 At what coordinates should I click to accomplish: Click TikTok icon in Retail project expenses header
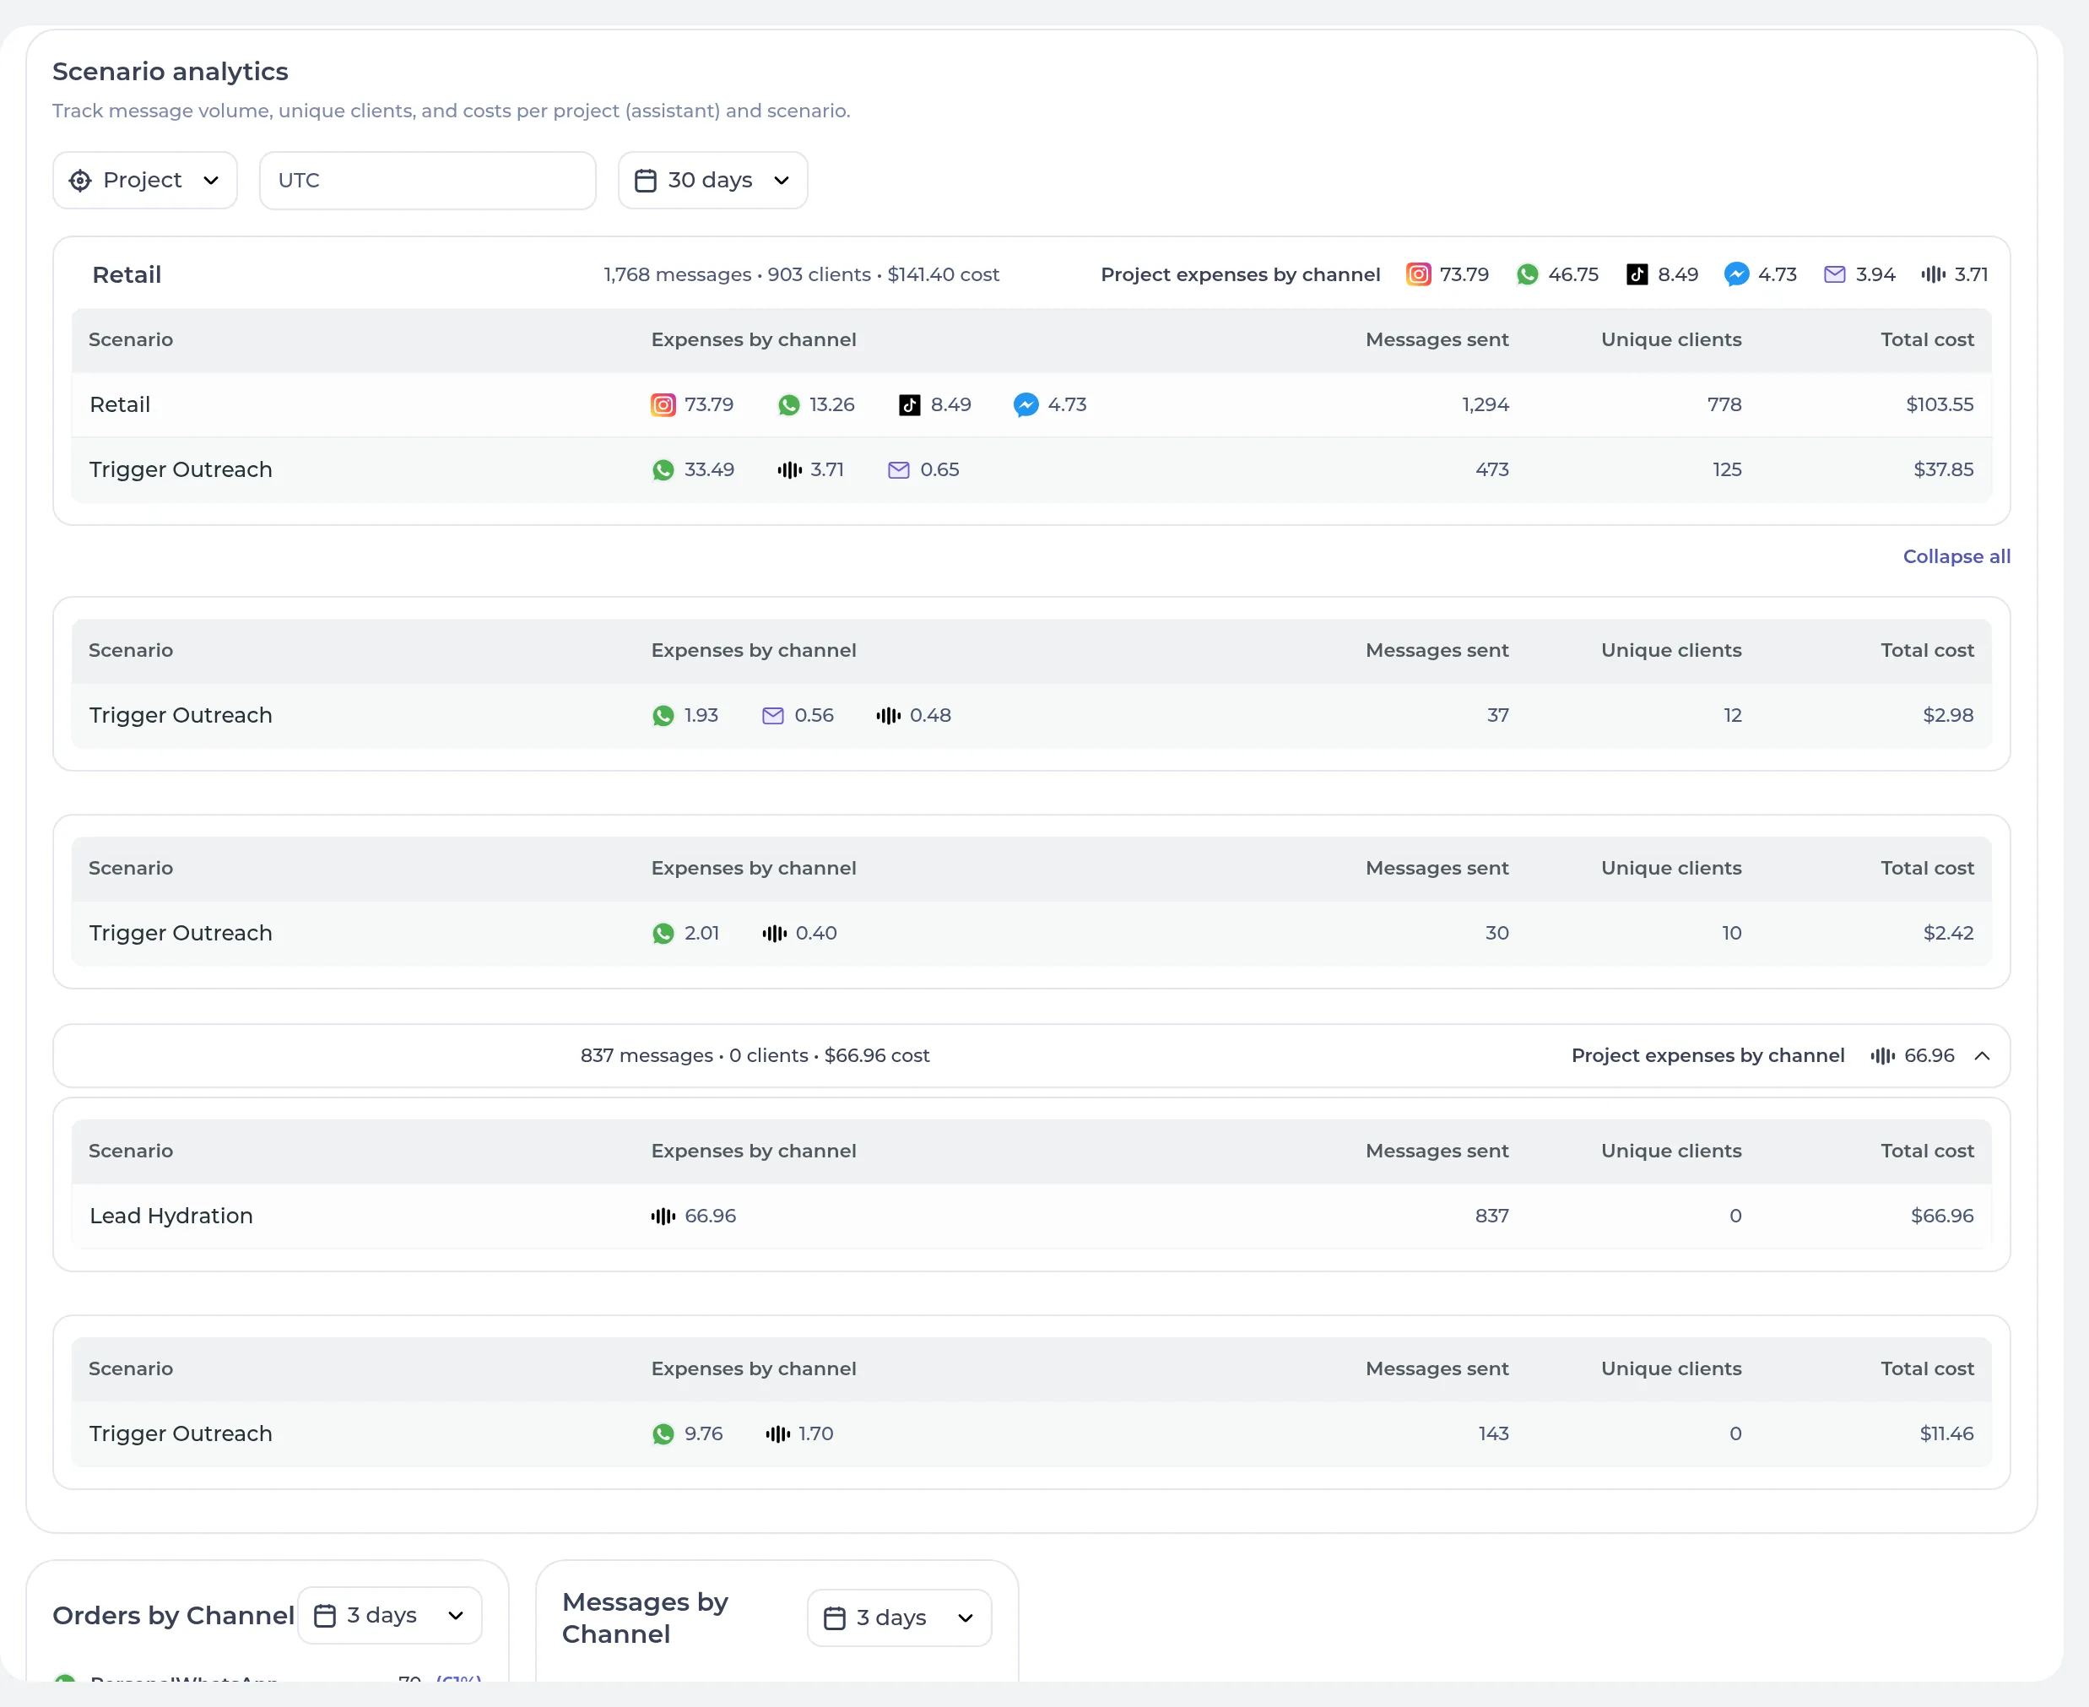1637,274
